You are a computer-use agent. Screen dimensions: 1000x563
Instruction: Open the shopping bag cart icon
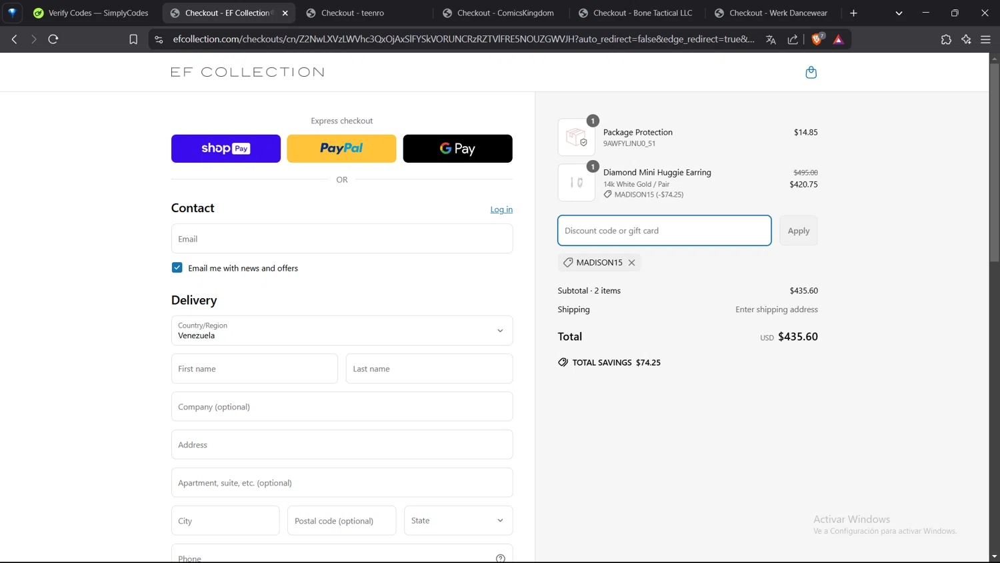tap(811, 72)
